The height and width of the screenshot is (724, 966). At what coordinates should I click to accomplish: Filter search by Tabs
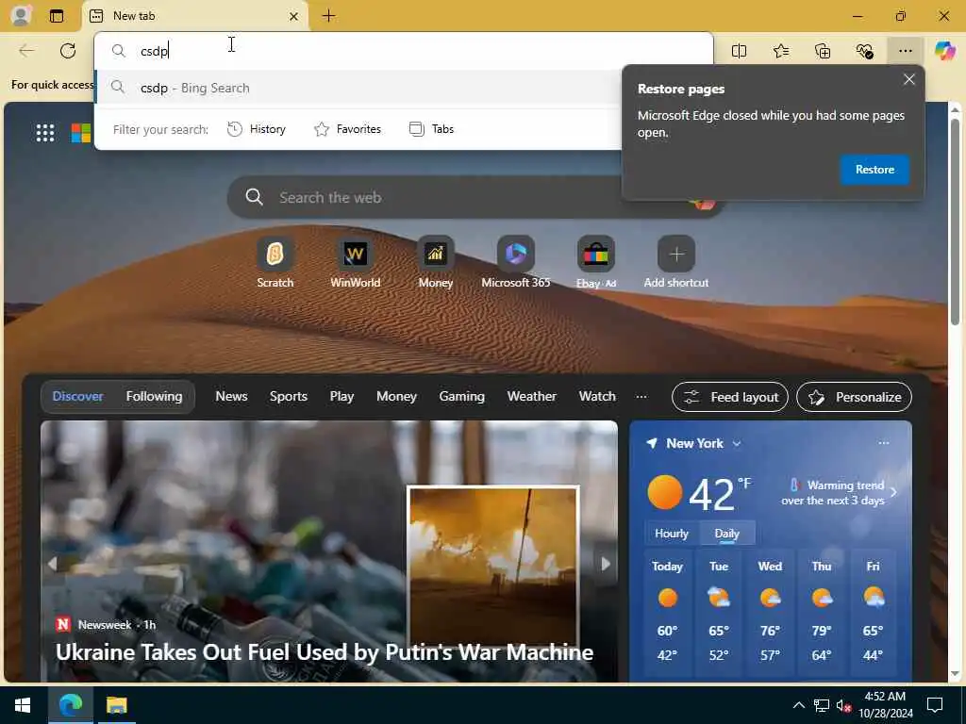pyautogui.click(x=432, y=129)
